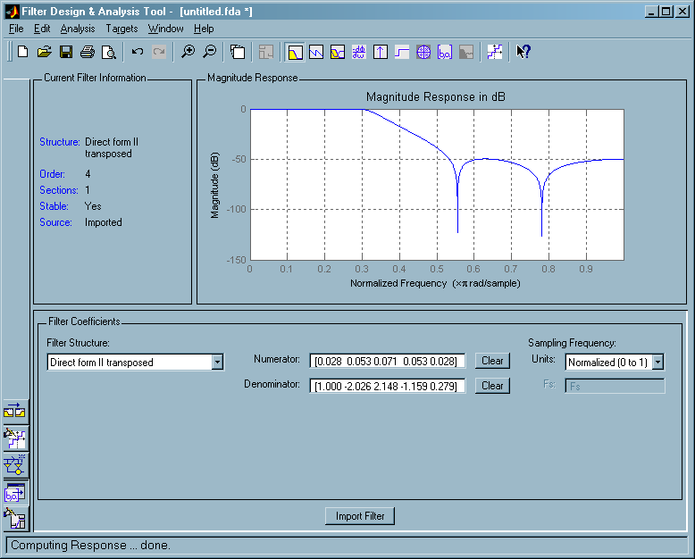Toggle the Import Filter sidebar panel
The width and height of the screenshot is (695, 559).
16,491
